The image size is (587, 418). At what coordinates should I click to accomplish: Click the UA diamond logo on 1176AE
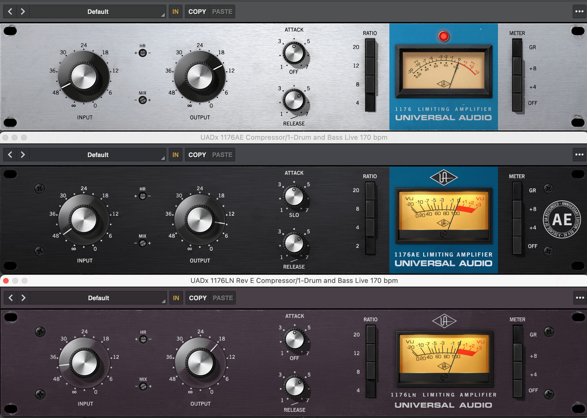click(443, 178)
